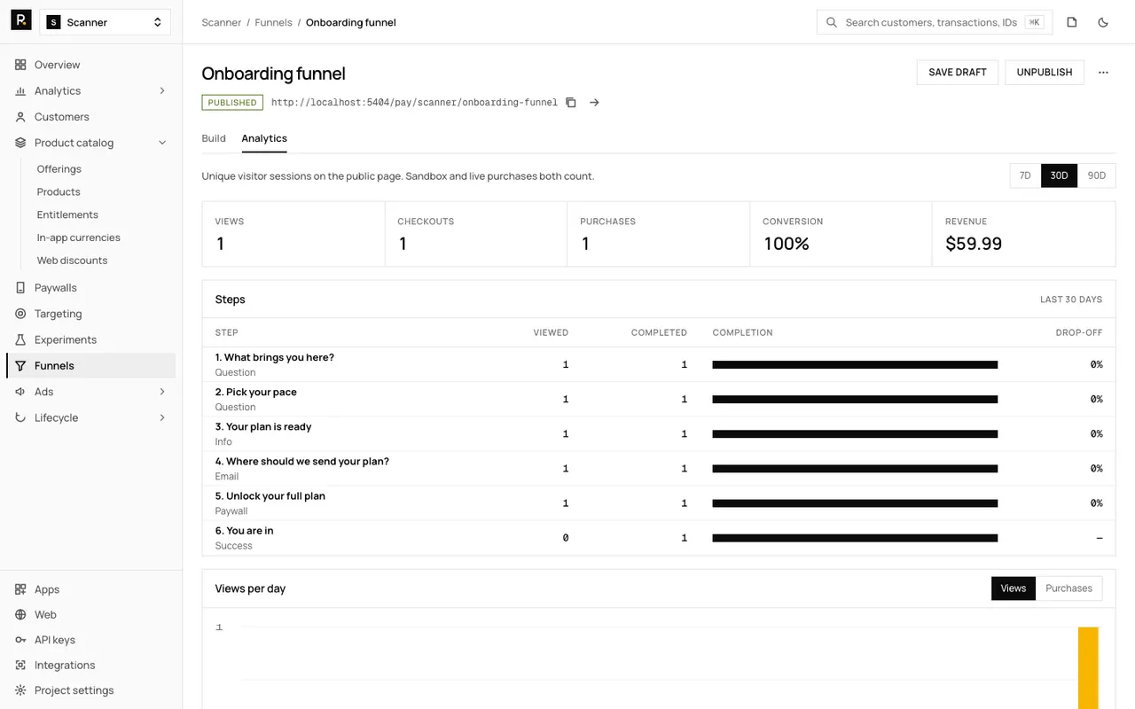This screenshot has width=1135, height=709.
Task: Click the app logo in the sidebar
Action: coord(21,21)
